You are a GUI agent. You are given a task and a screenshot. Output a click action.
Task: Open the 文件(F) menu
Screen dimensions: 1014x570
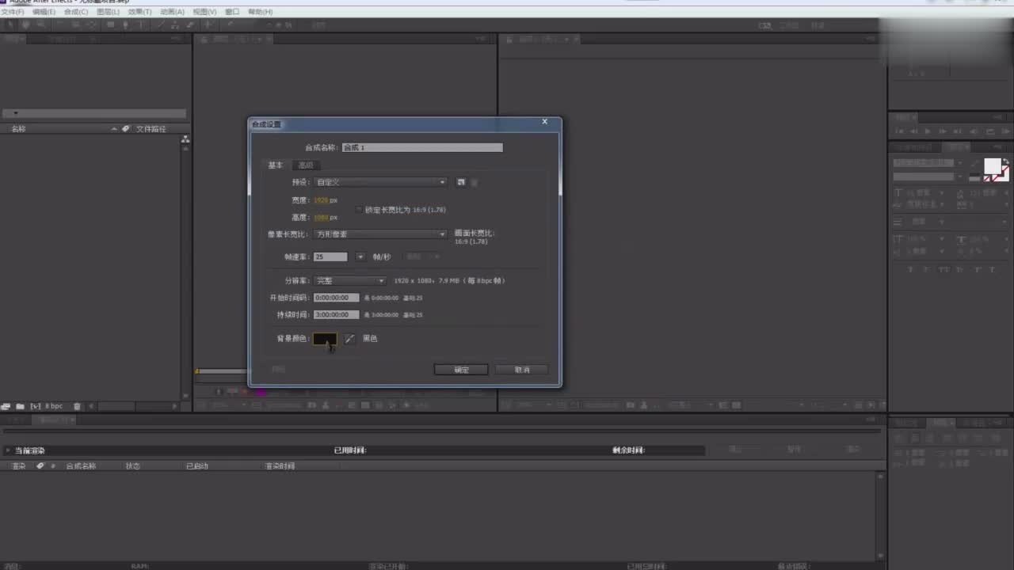(x=13, y=12)
